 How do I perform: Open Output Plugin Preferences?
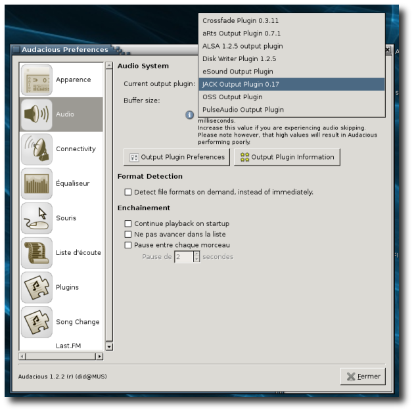pyautogui.click(x=177, y=157)
